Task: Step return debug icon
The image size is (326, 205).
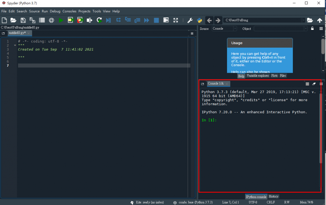Action: pos(137,20)
